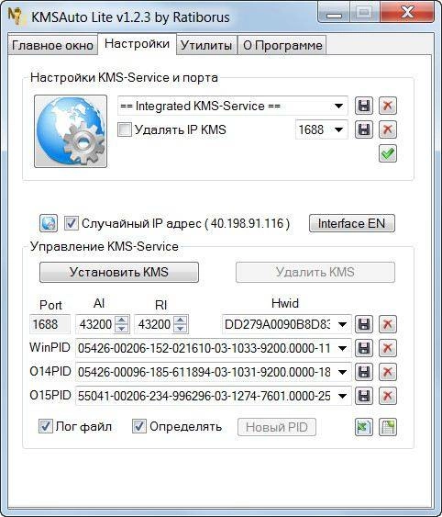
Task: Save the O14PID value
Action: point(364,372)
